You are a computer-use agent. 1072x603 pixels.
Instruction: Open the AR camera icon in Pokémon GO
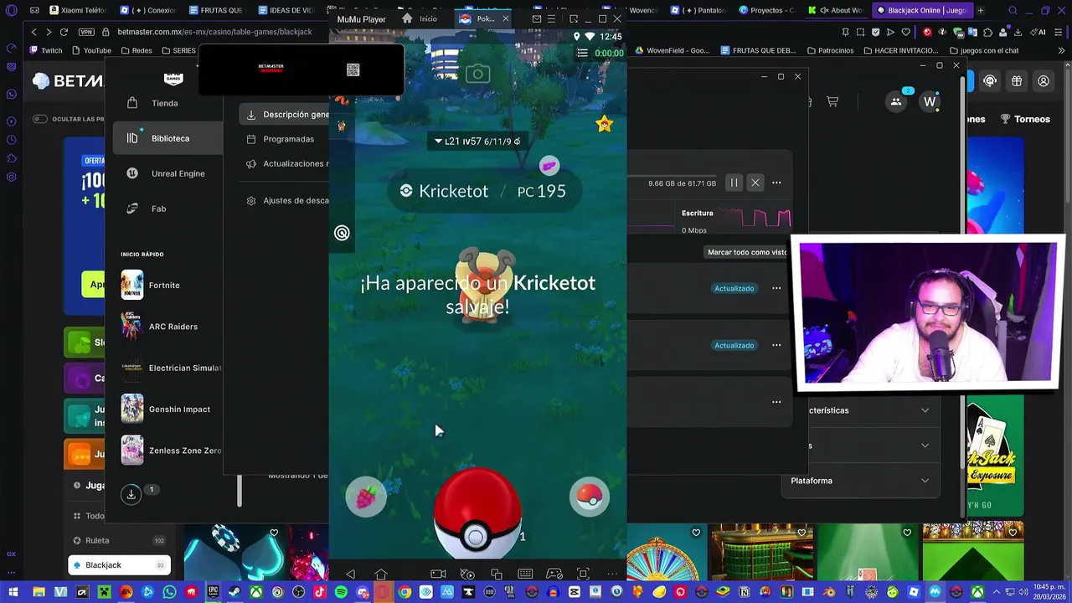click(477, 74)
